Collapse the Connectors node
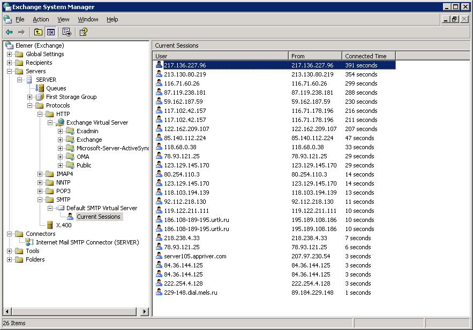 9,234
